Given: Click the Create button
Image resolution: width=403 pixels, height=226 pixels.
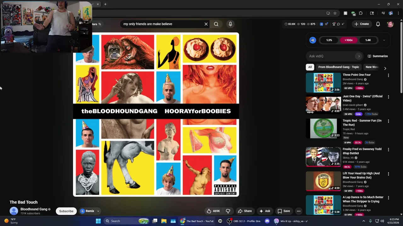Looking at the screenshot, I should tap(361, 24).
